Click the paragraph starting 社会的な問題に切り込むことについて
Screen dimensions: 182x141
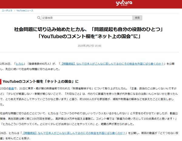[x=89, y=119]
